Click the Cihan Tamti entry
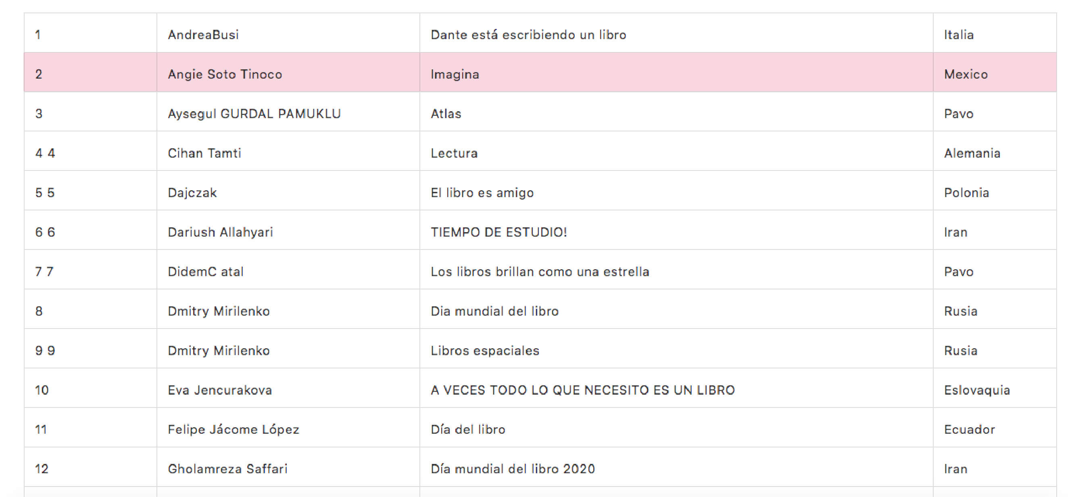Image resolution: width=1074 pixels, height=497 pixels. [204, 153]
